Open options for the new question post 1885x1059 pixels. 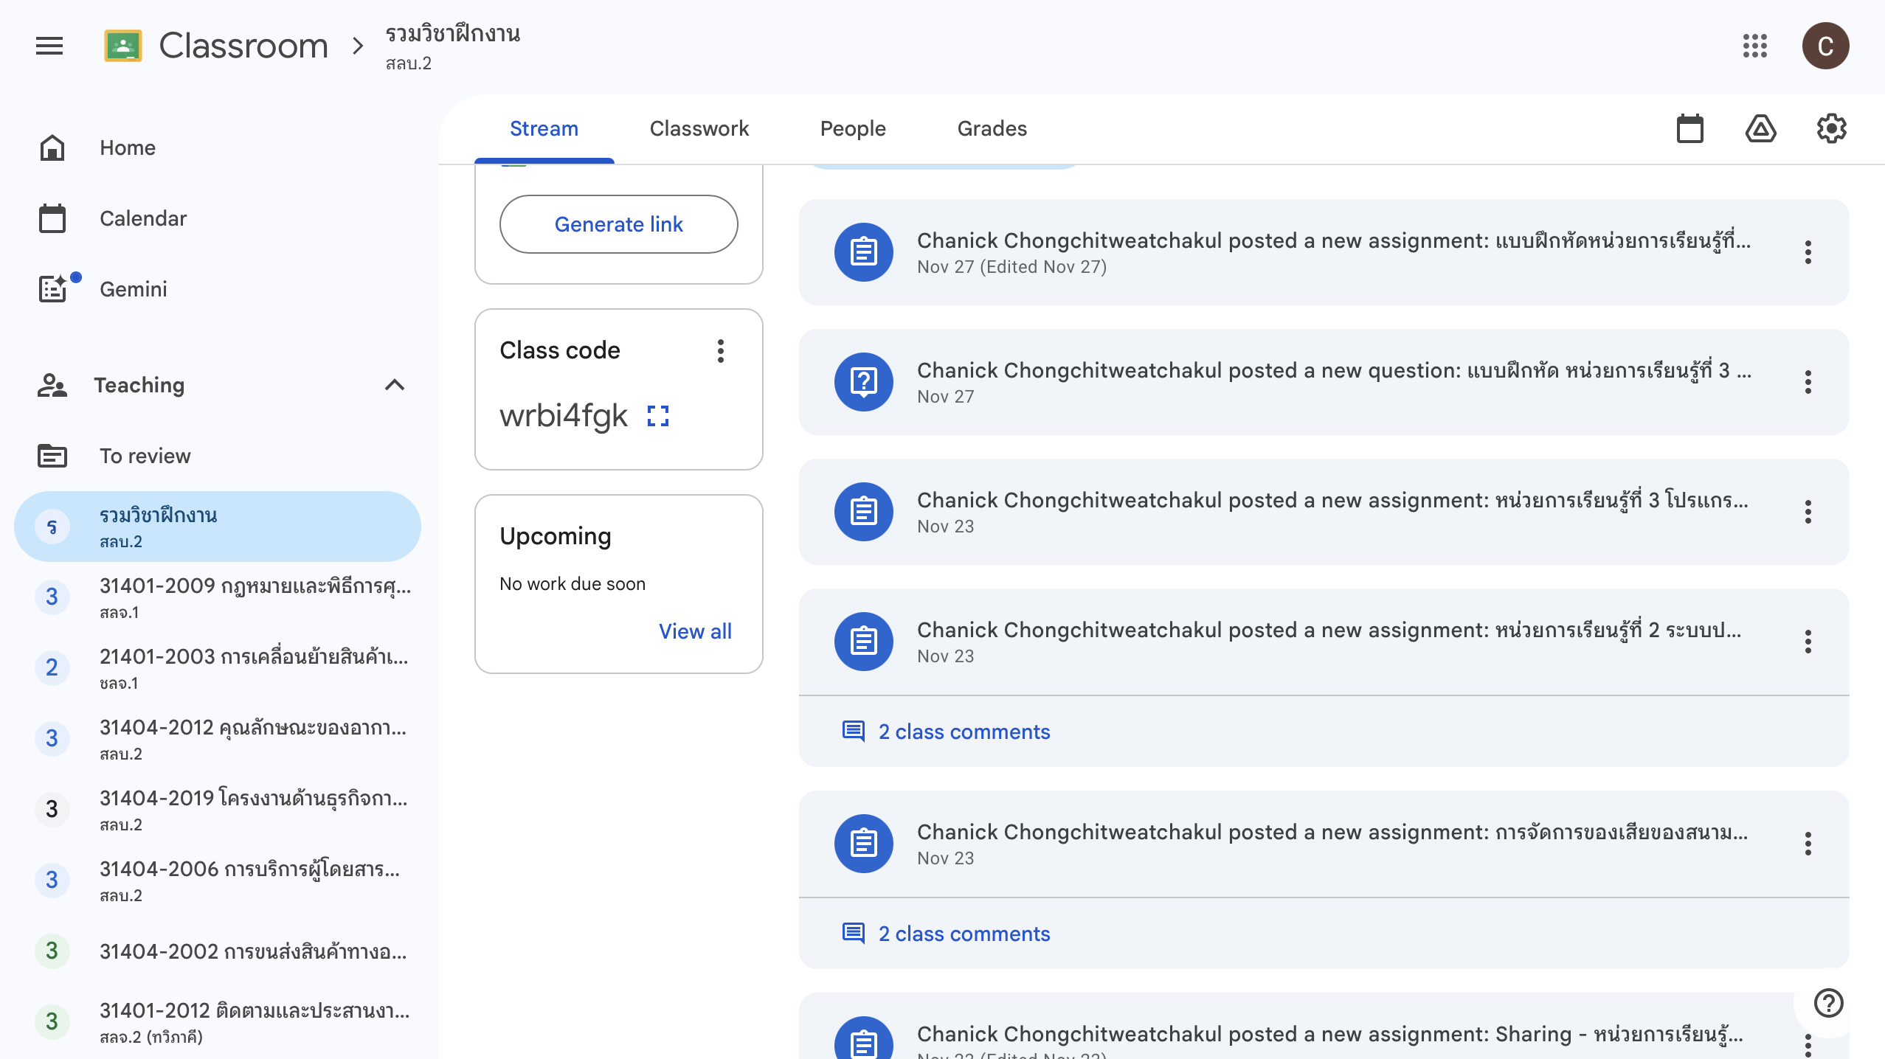coord(1808,382)
